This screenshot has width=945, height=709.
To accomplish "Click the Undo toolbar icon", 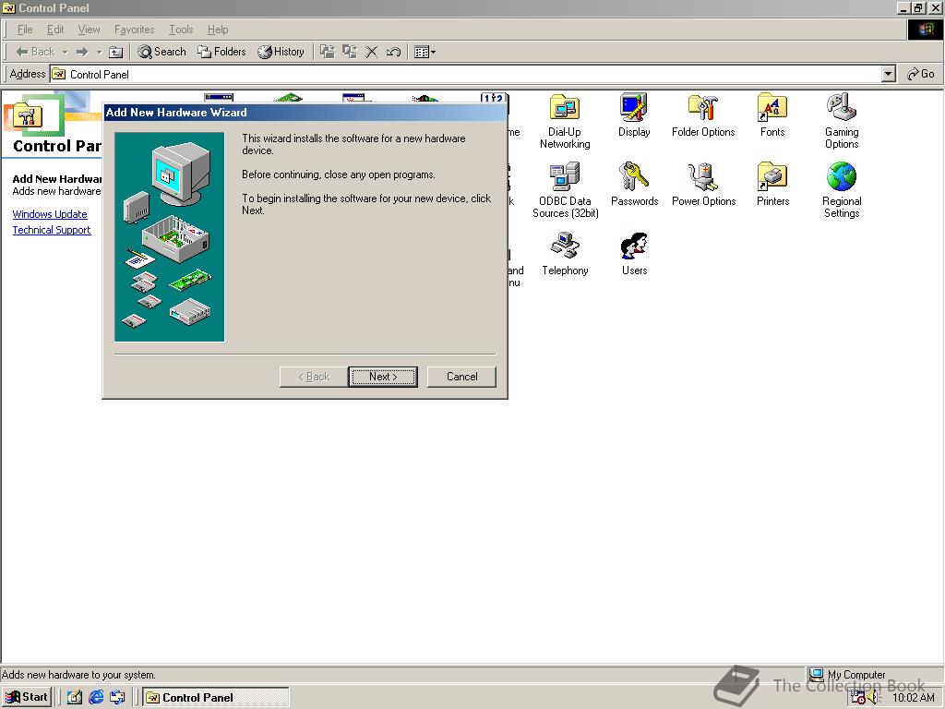I will pyautogui.click(x=393, y=52).
